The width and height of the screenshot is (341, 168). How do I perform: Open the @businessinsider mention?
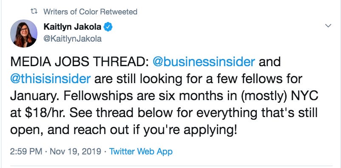click(204, 62)
